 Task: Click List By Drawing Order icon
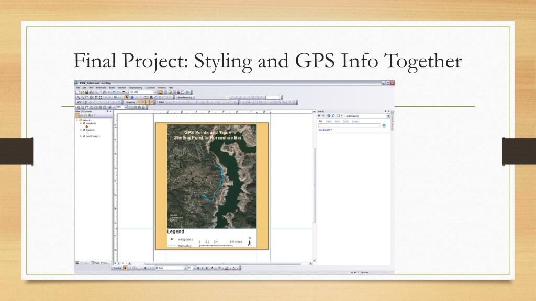click(x=77, y=115)
